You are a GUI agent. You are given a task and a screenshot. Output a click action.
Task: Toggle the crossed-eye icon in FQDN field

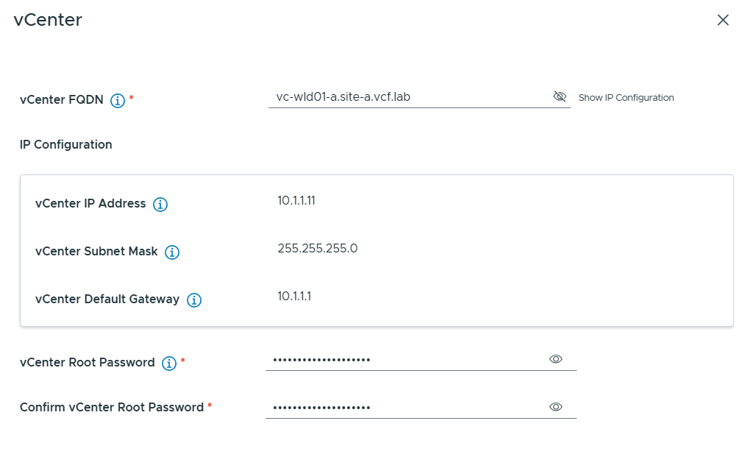click(559, 96)
